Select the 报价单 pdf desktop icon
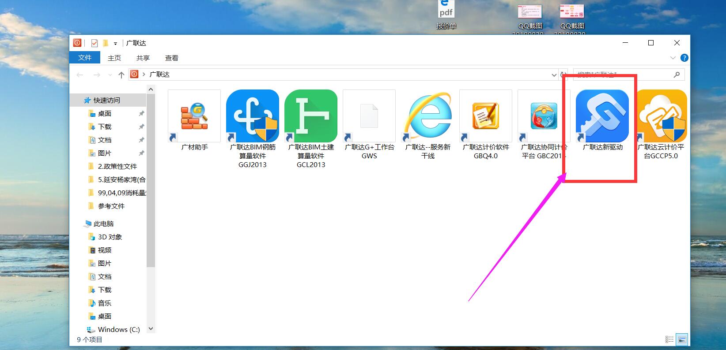The width and height of the screenshot is (726, 350). [x=446, y=15]
